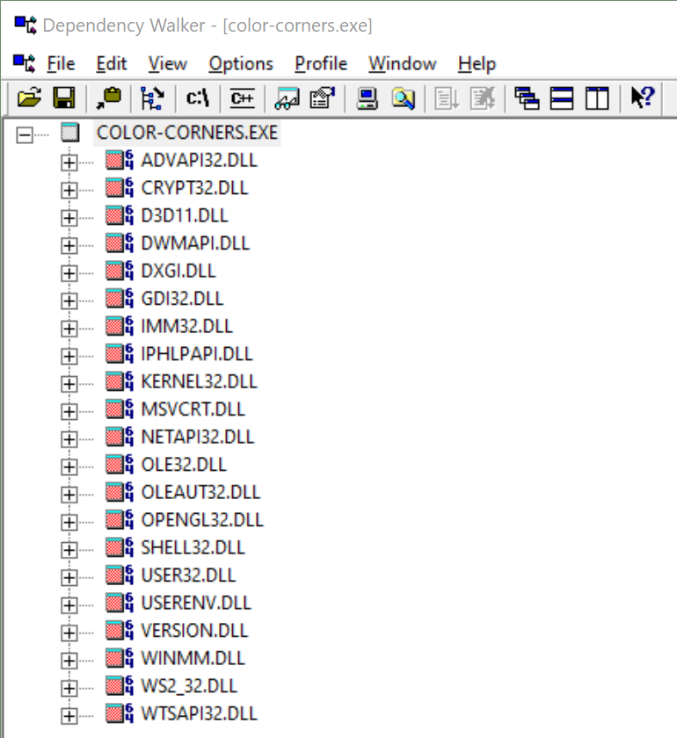Click the View Module in External Viewer icon
Image resolution: width=677 pixels, height=738 pixels.
288,98
